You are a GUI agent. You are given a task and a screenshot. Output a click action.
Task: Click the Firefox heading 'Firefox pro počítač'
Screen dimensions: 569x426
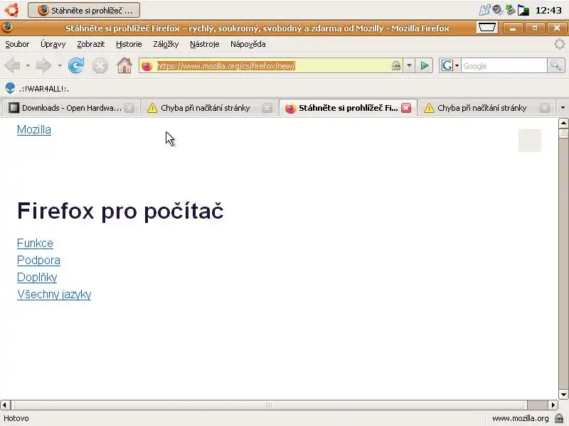tap(120, 211)
